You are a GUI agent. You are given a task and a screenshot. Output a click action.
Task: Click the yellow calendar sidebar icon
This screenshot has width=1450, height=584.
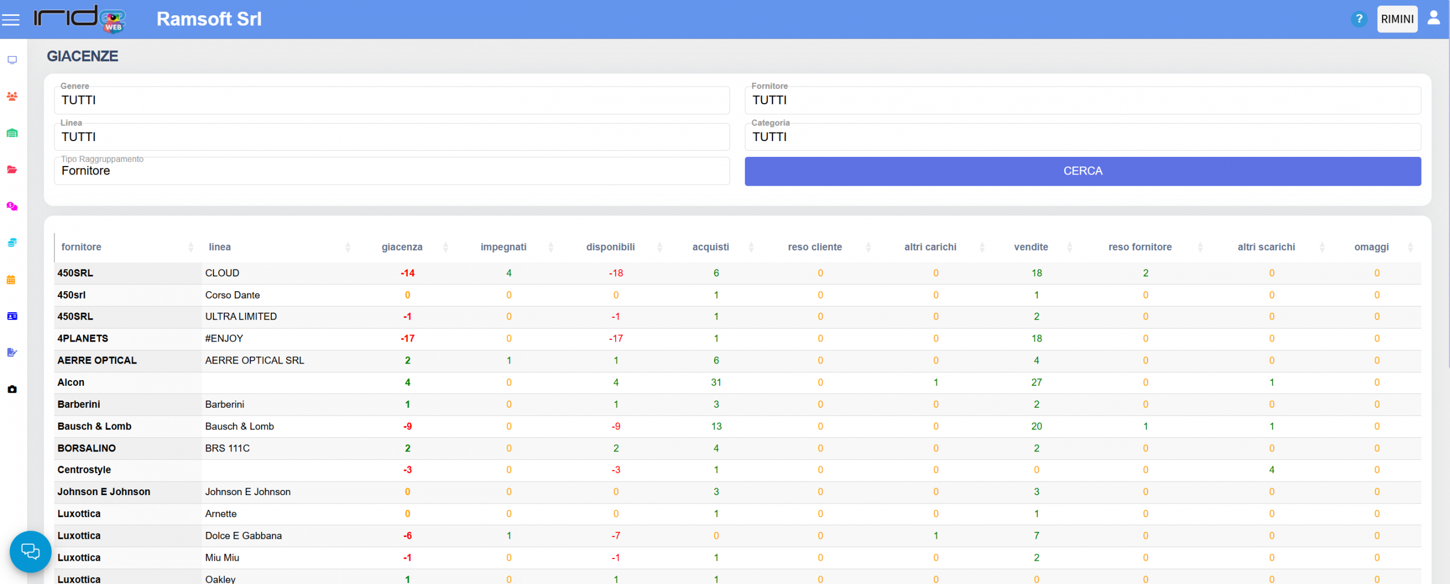[11, 280]
